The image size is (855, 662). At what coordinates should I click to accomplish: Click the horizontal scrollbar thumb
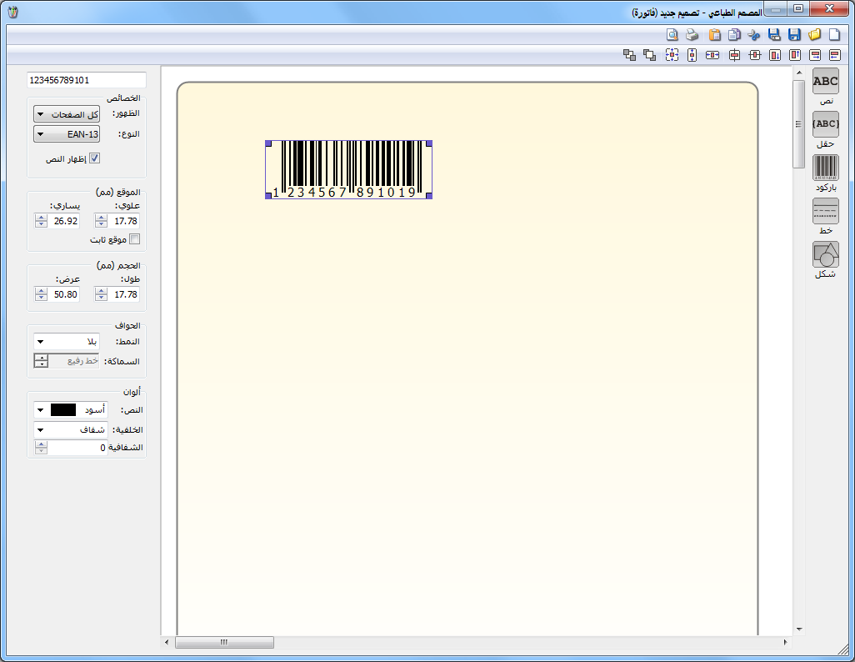pyautogui.click(x=224, y=642)
